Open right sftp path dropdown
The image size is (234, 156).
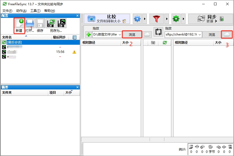pos(200,34)
